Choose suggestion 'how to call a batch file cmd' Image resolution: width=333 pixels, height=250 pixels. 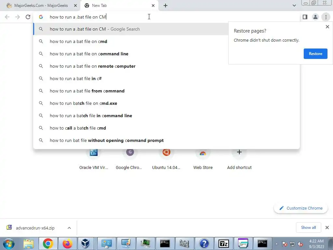point(166,128)
